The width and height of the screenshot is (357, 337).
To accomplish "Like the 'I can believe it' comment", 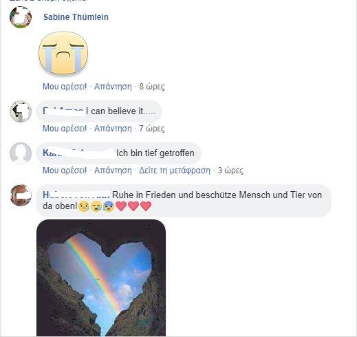I will point(65,129).
